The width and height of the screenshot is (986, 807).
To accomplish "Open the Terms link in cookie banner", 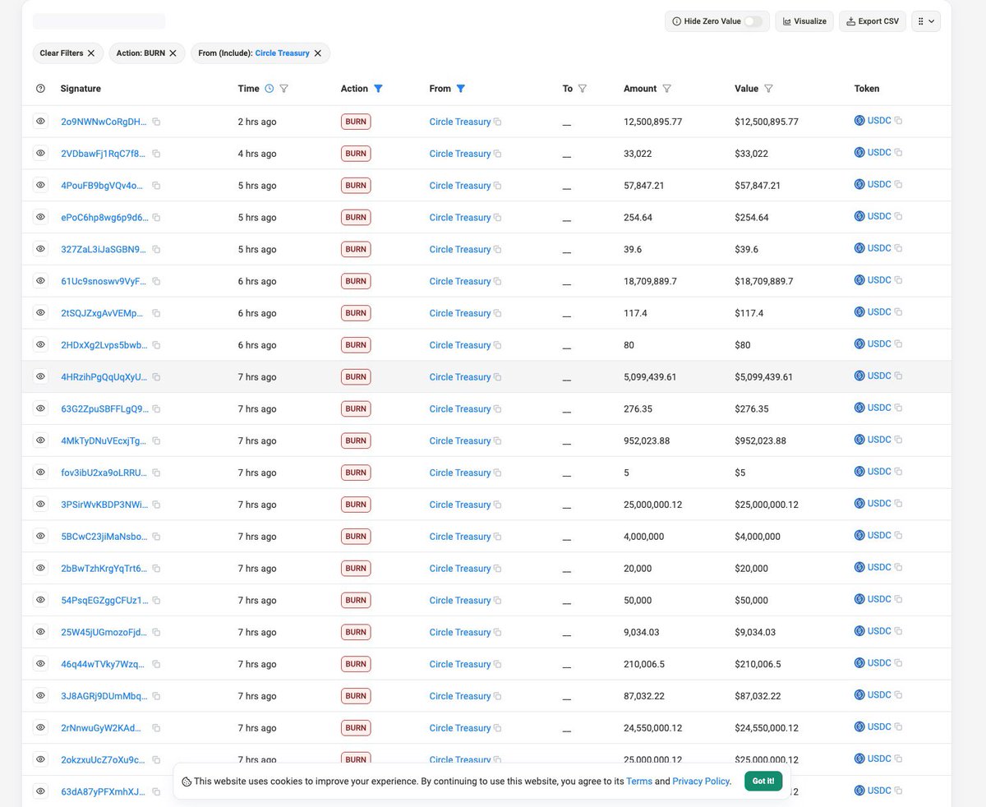I will click(638, 782).
